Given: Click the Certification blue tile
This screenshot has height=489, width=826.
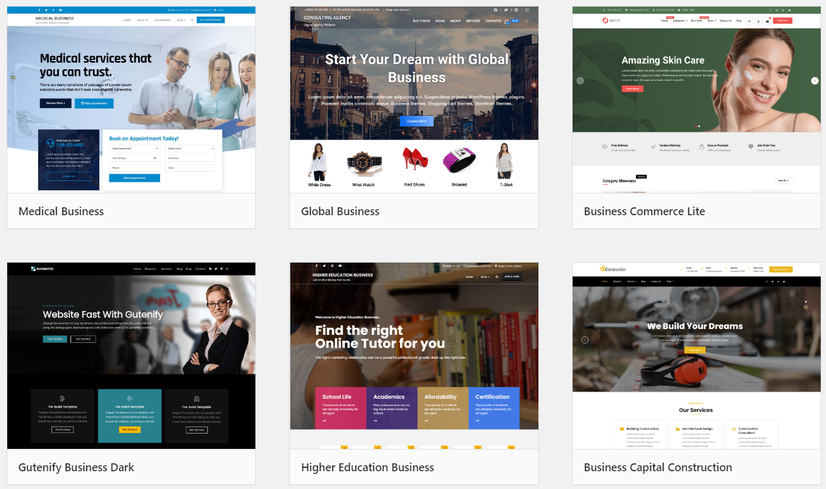Looking at the screenshot, I should tap(494, 408).
